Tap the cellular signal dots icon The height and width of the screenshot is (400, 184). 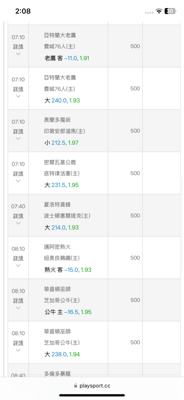(x=149, y=12)
